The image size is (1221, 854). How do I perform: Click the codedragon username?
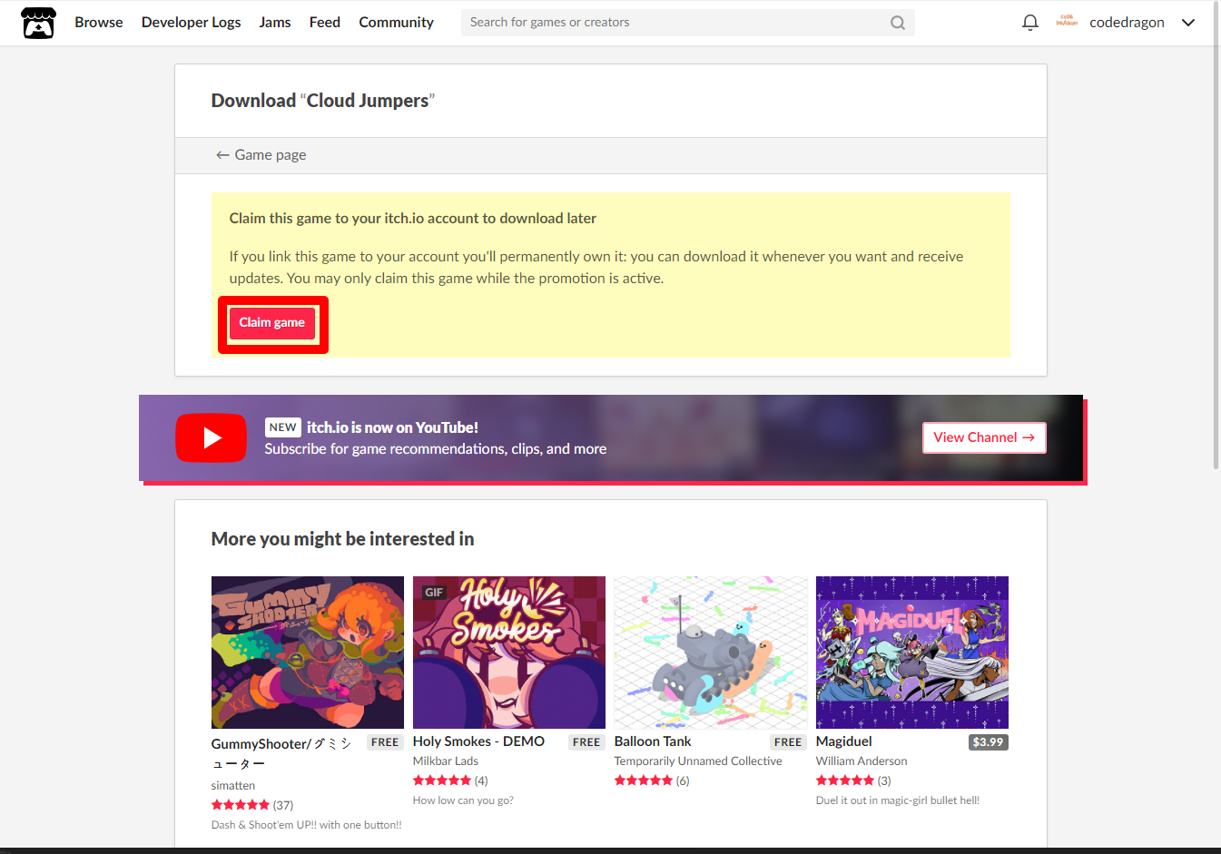point(1127,23)
